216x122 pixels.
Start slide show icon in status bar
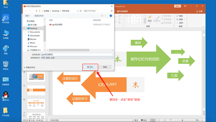[x=171, y=120]
